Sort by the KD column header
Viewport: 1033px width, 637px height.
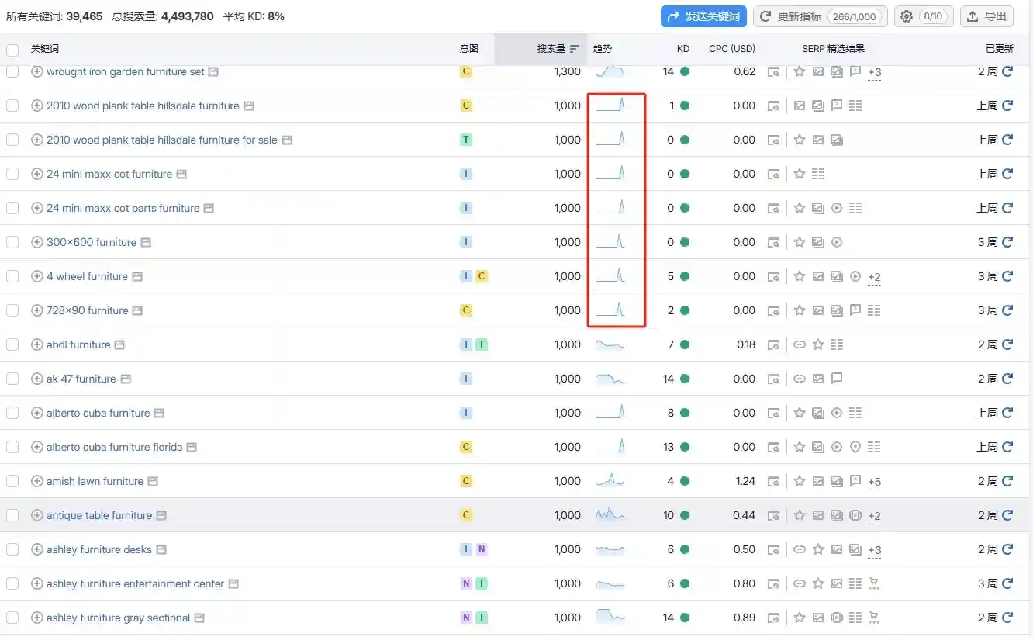(x=682, y=48)
